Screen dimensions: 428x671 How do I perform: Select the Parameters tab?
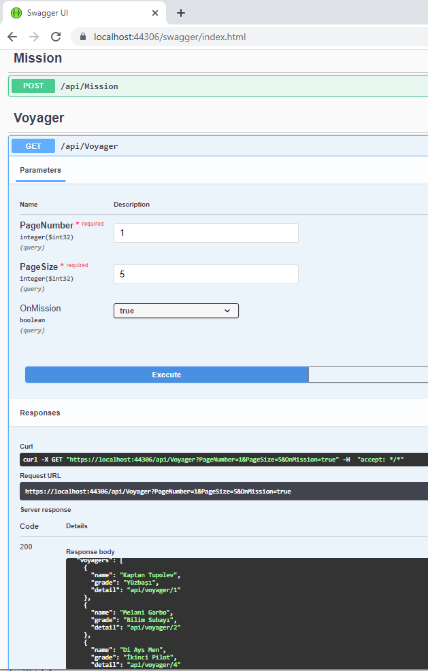point(40,170)
